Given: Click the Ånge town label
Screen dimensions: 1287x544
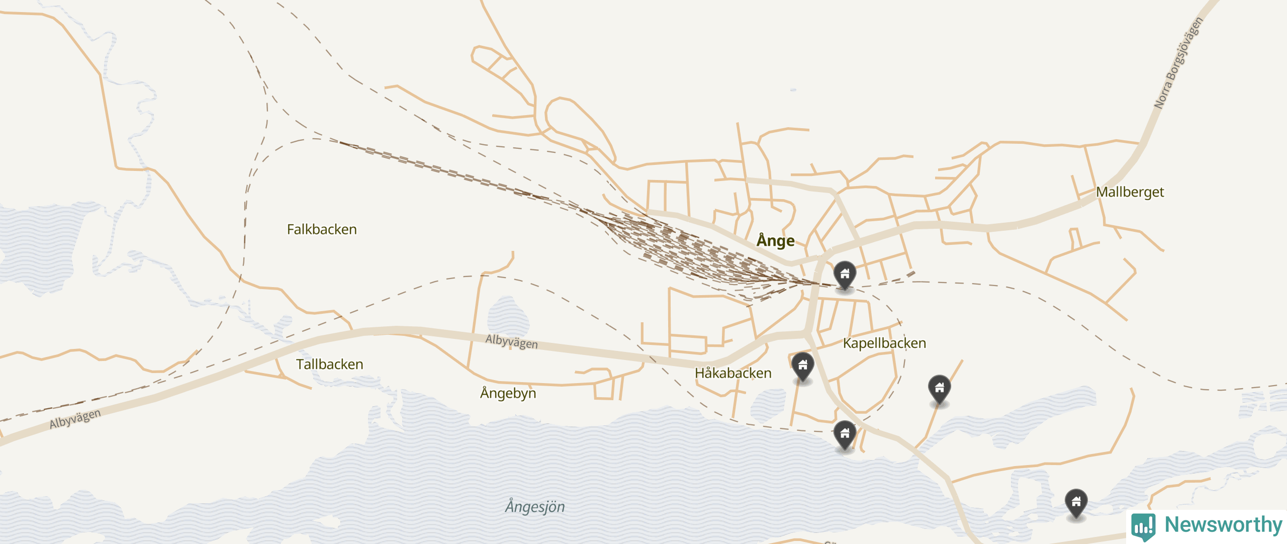Looking at the screenshot, I should pyautogui.click(x=776, y=240).
